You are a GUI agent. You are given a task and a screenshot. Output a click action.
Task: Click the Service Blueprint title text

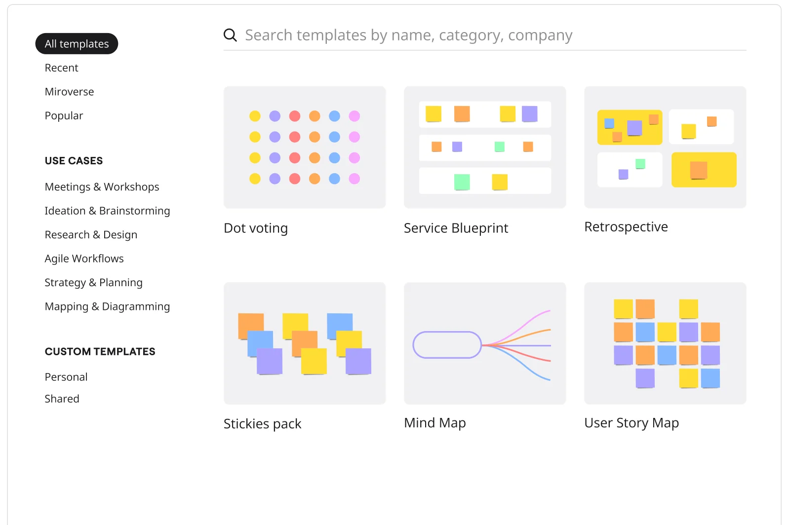pos(456,228)
